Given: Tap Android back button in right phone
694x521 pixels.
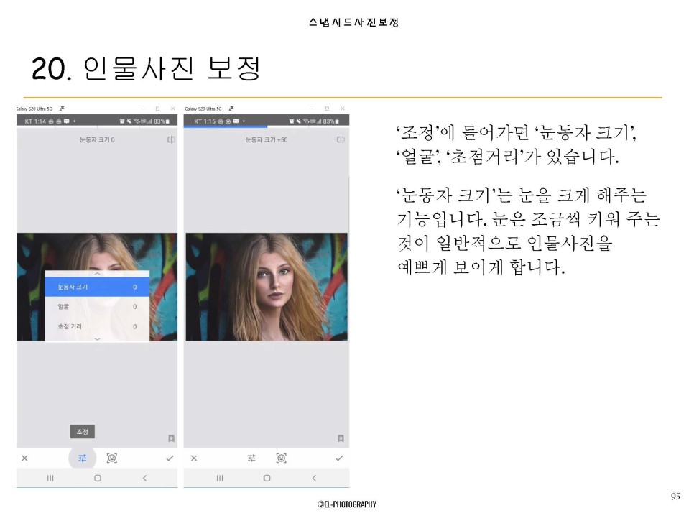Looking at the screenshot, I should click(x=314, y=478).
